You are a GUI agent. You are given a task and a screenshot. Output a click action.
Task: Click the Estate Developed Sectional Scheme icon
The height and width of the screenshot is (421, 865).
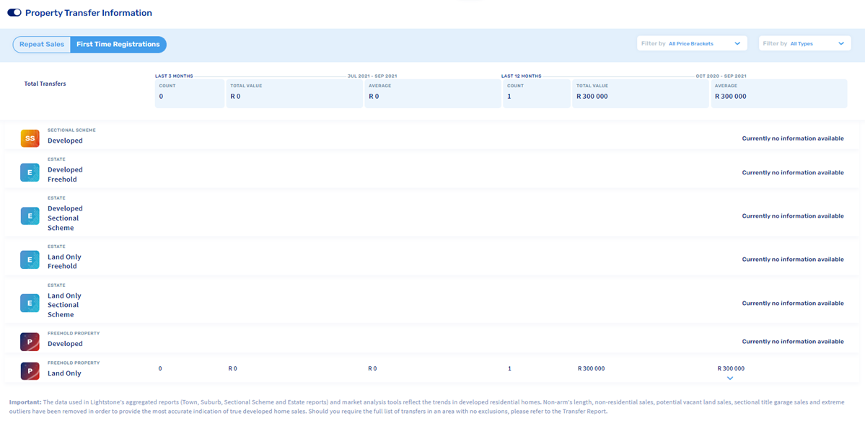[30, 216]
